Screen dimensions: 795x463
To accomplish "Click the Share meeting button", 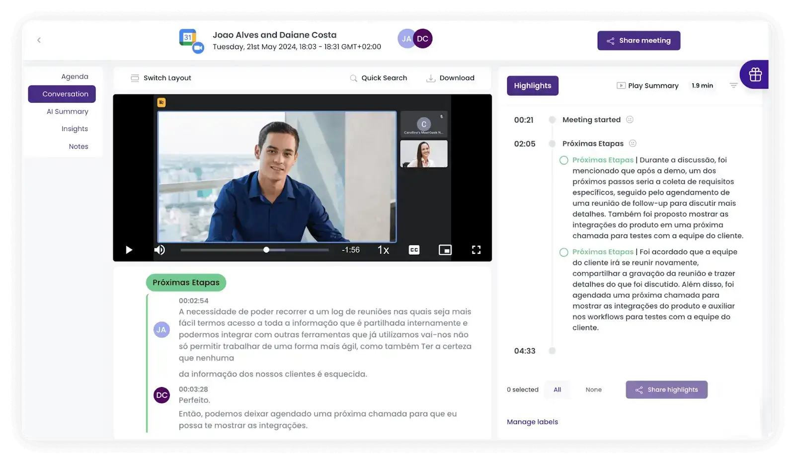I will [x=638, y=41].
